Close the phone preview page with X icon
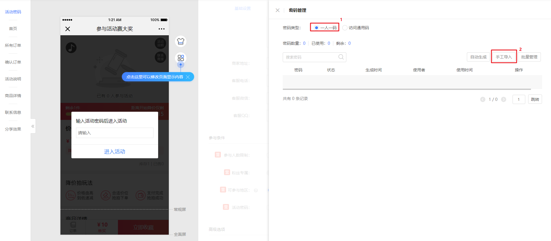The width and height of the screenshot is (551, 241). coord(68,29)
